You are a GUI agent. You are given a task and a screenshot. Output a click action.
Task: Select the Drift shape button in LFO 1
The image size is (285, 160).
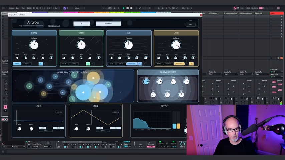pyautogui.click(x=58, y=128)
